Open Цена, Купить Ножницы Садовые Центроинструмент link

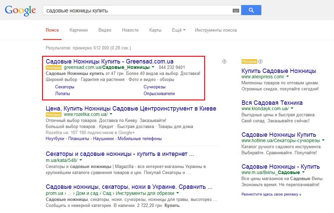(x=131, y=109)
